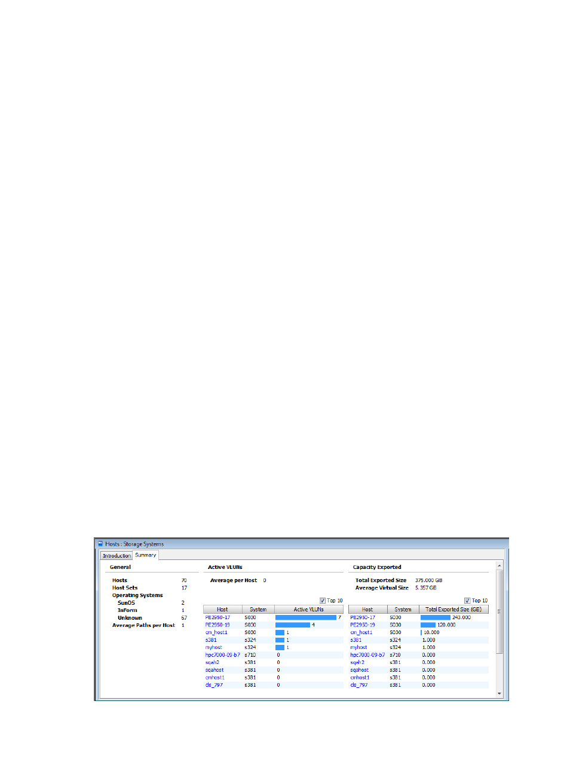Click the scroll up arrow of Summary panel
This screenshot has height=759, width=570.
pos(499,565)
